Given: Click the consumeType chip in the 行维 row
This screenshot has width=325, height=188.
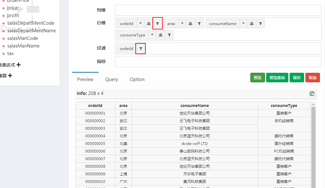Looking at the screenshot, I should click(132, 35).
